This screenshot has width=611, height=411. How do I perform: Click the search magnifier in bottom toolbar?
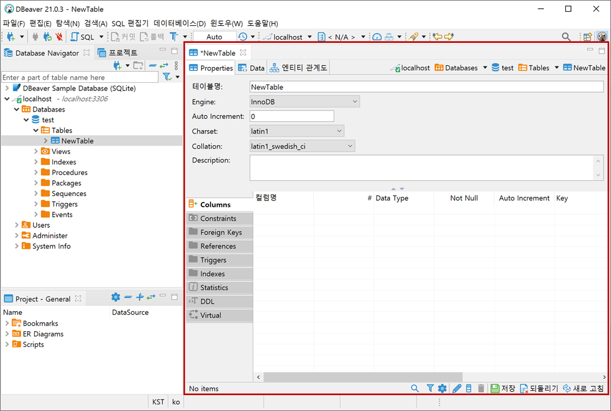tap(415, 389)
